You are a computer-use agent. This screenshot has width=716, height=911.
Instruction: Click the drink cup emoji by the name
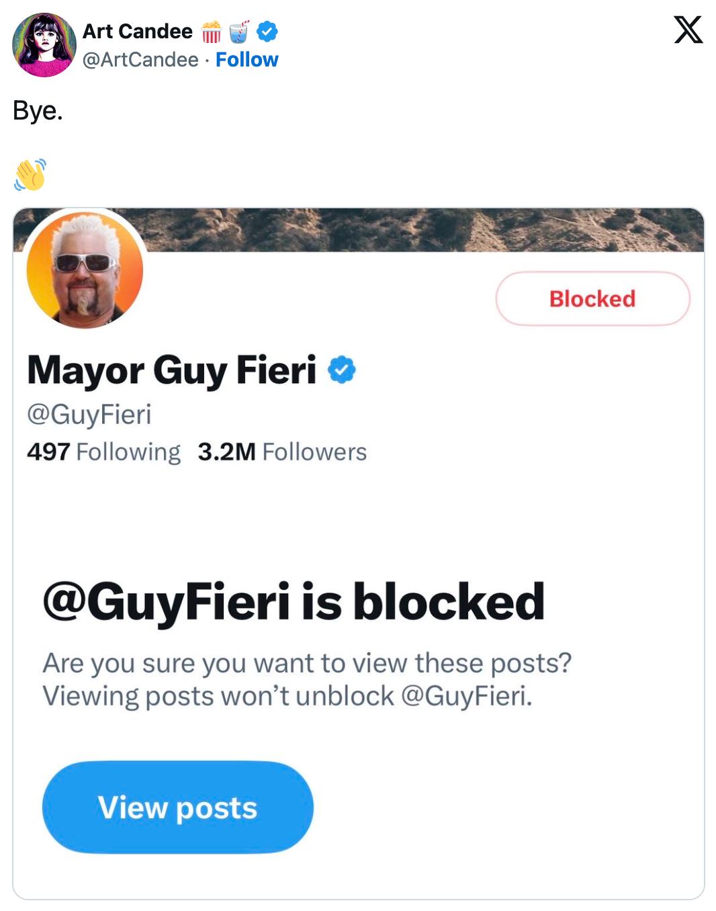[x=238, y=32]
